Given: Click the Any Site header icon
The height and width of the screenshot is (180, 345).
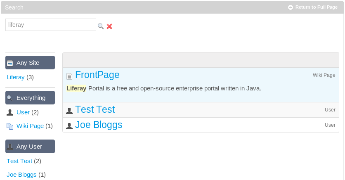Looking at the screenshot, I should tap(10, 63).
